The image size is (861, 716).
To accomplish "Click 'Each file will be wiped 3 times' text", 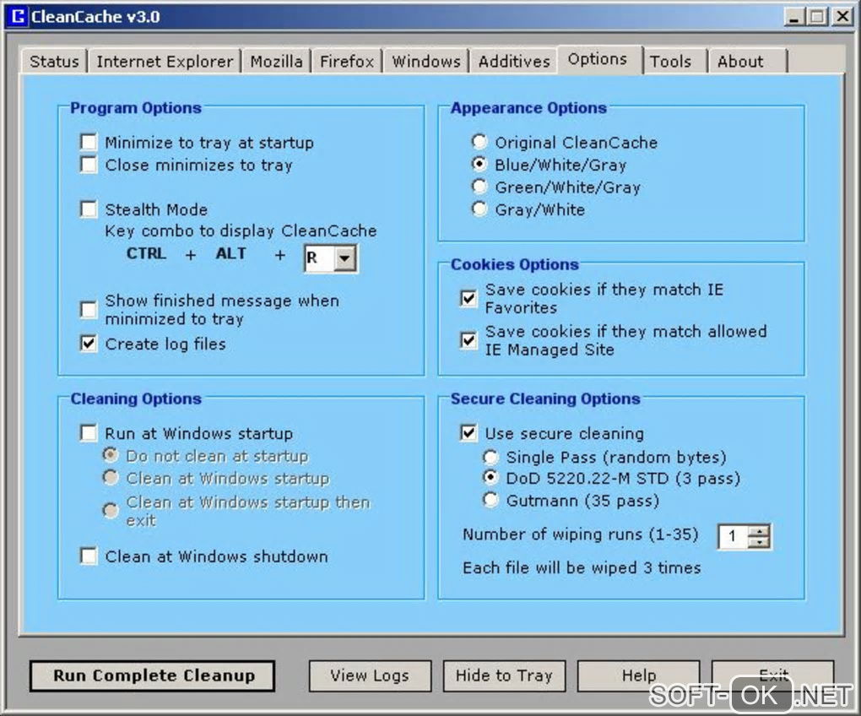I will tap(582, 567).
